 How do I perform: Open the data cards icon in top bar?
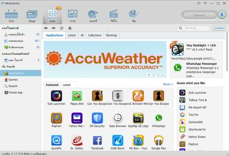(32, 15)
